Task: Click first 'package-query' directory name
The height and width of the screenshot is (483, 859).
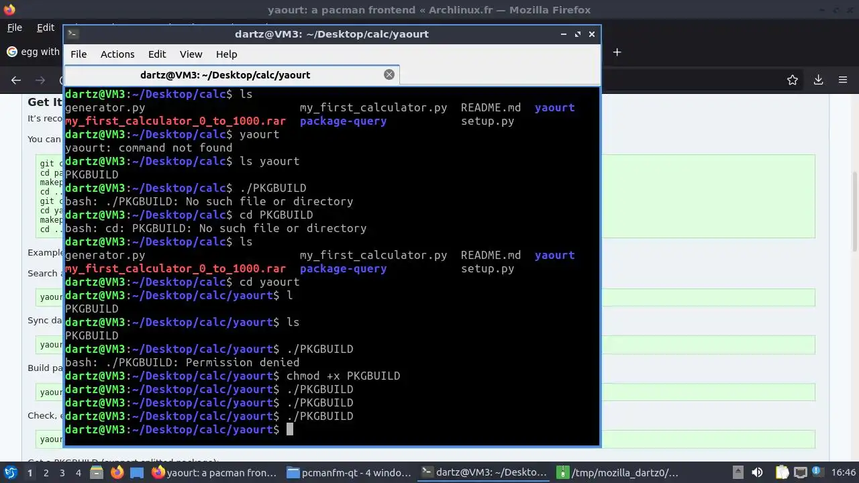Action: 343,121
